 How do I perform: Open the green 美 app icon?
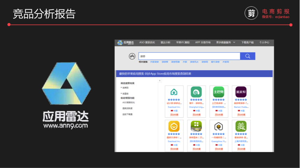coord(241,126)
